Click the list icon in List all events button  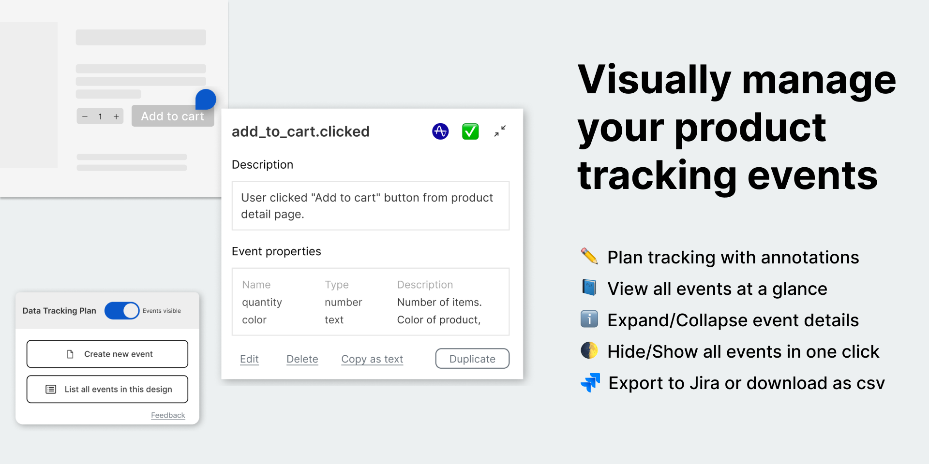coord(52,389)
